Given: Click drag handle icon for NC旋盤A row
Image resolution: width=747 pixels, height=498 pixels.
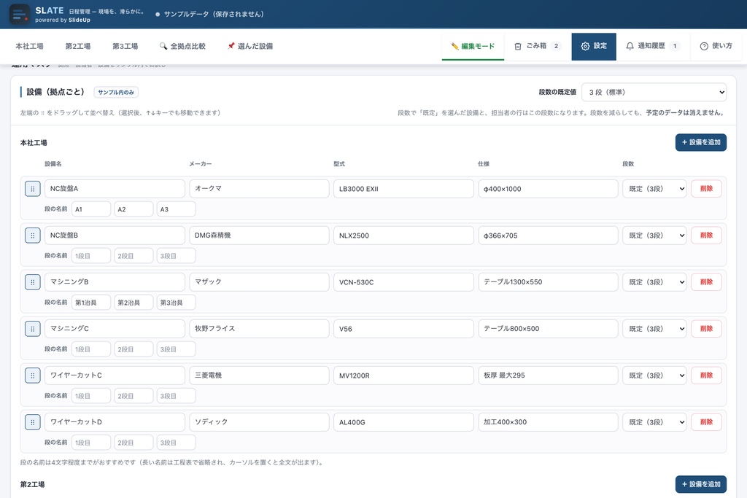Looking at the screenshot, I should pos(32,189).
